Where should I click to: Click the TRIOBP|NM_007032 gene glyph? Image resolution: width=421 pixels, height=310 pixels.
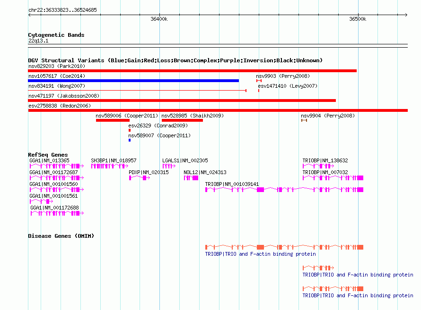pyautogui.click(x=333, y=178)
